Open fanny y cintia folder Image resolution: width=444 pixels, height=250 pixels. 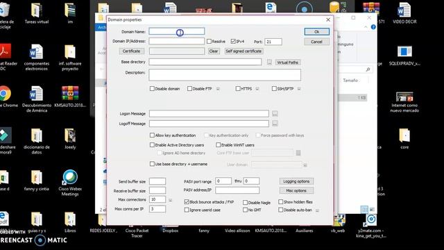pos(37,181)
